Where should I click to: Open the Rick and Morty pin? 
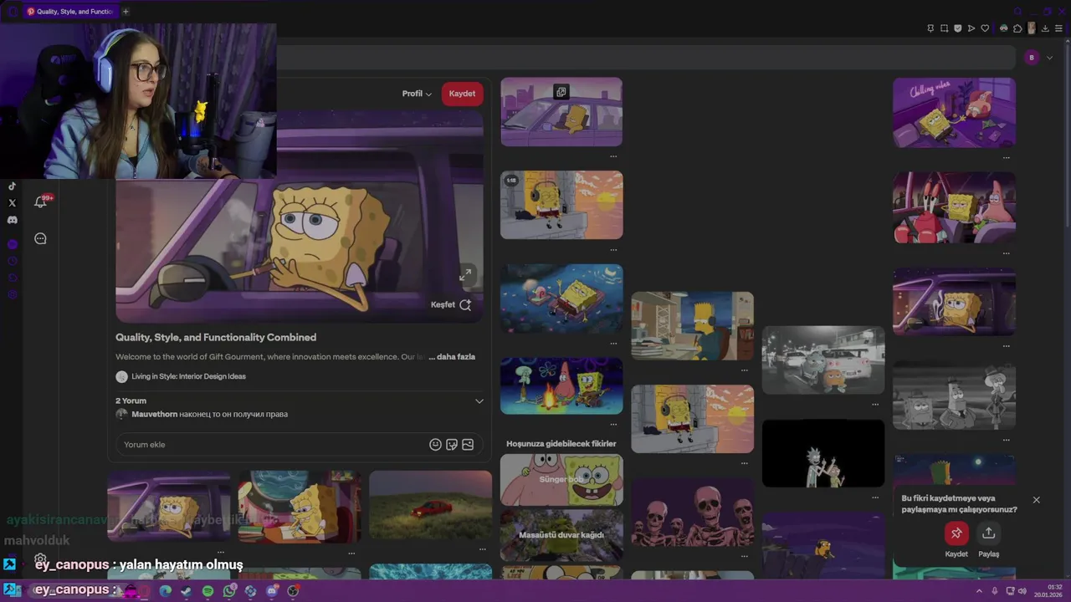tap(822, 453)
